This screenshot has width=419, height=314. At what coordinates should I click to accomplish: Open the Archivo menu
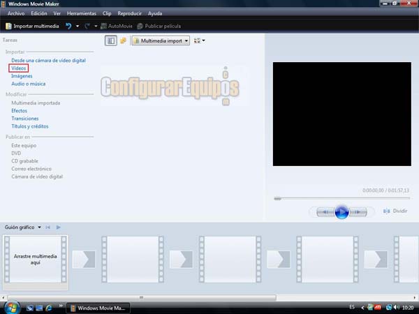[16, 13]
